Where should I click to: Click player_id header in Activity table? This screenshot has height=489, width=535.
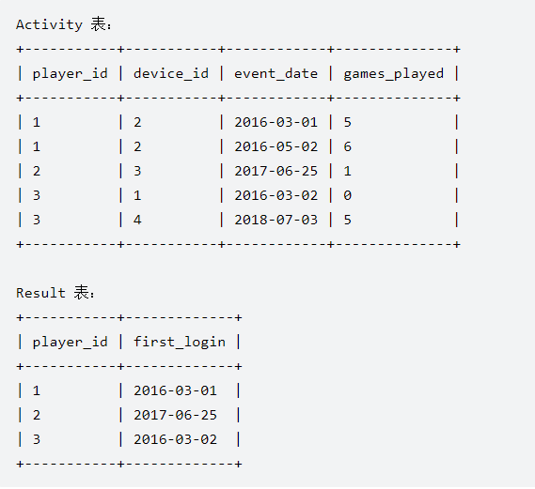71,74
